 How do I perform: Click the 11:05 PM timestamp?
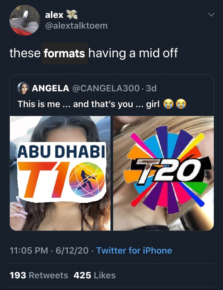tap(29, 250)
